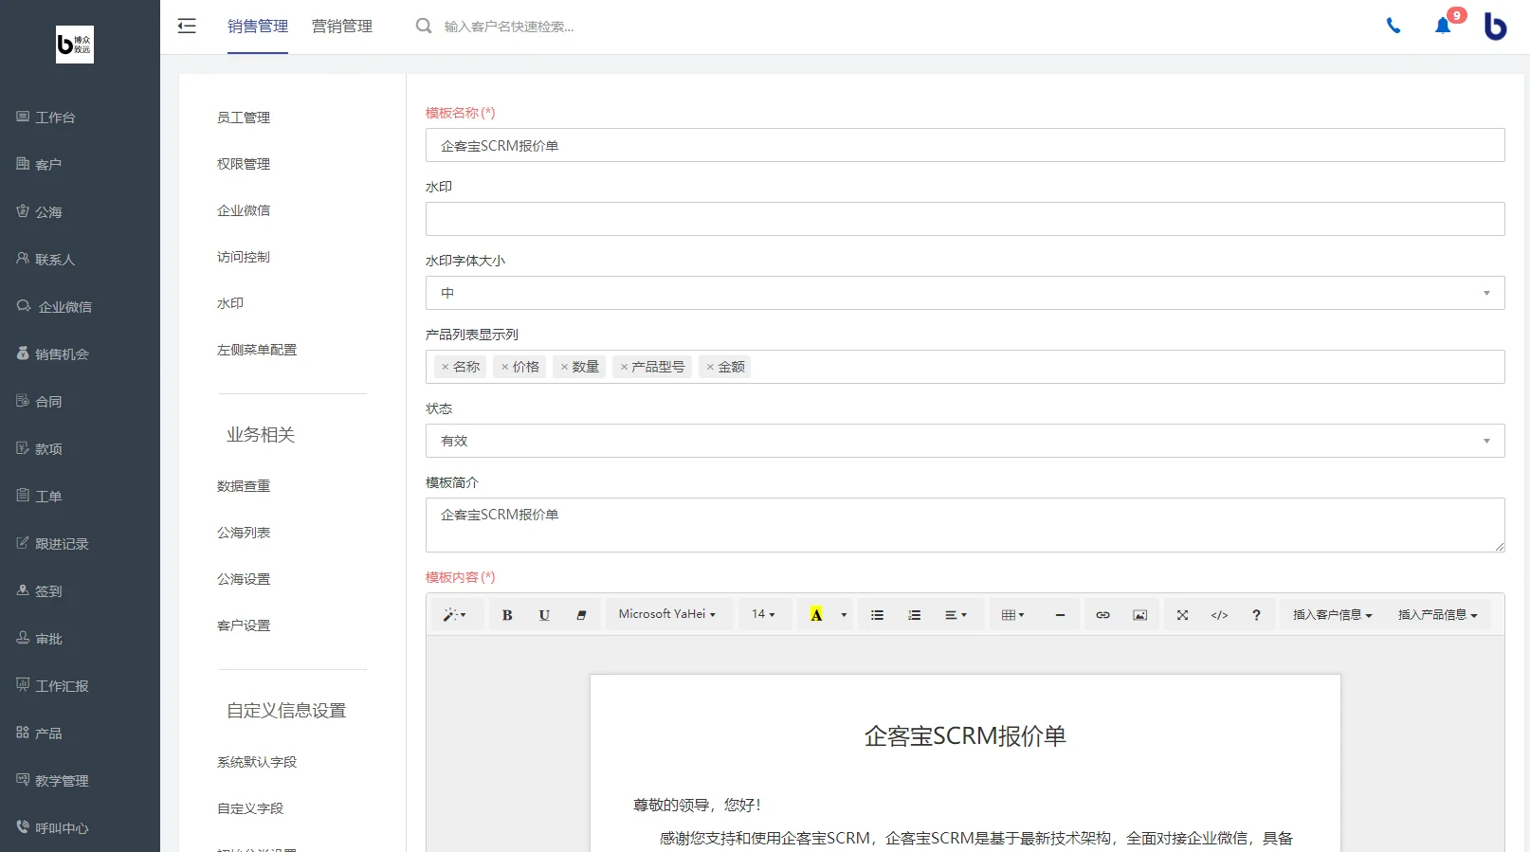Open paragraph alignment dropdown
Screen dimensions: 1530x852
coord(956,615)
